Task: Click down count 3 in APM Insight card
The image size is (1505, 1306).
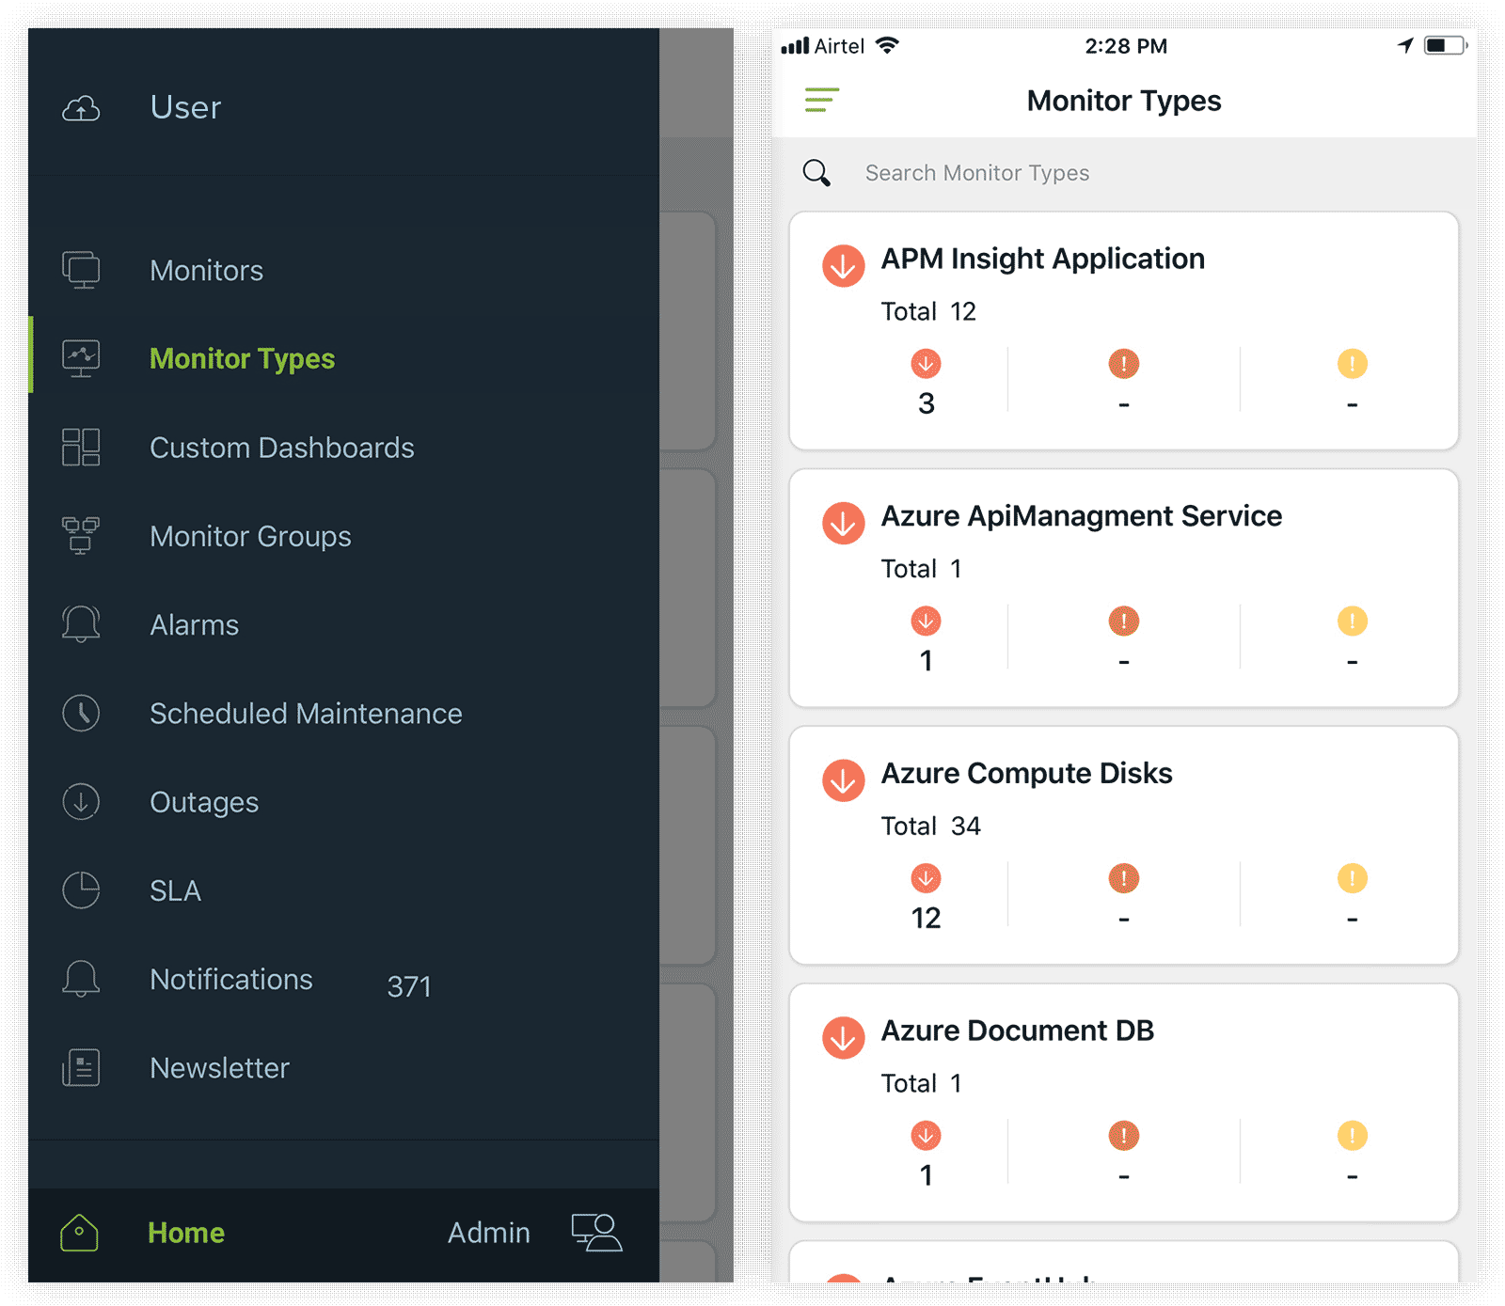Action: pyautogui.click(x=927, y=403)
